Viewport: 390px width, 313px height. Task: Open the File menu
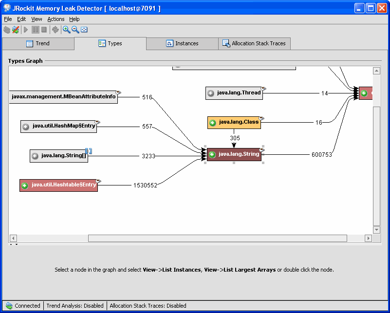click(8, 19)
